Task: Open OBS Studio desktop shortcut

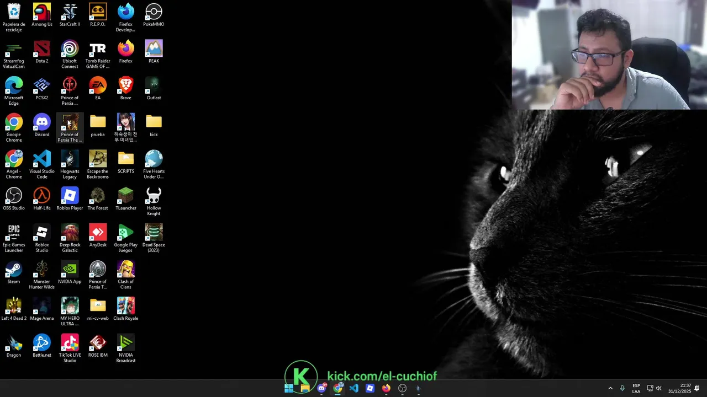Action: [14, 199]
